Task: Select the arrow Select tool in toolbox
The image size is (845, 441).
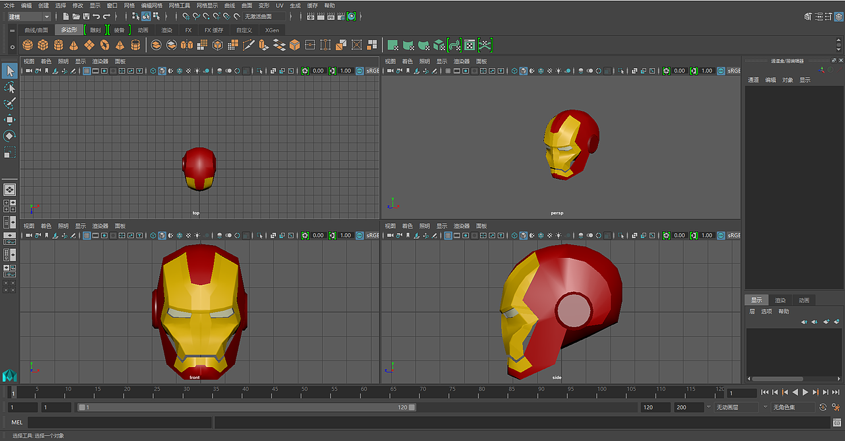Action: click(10, 71)
